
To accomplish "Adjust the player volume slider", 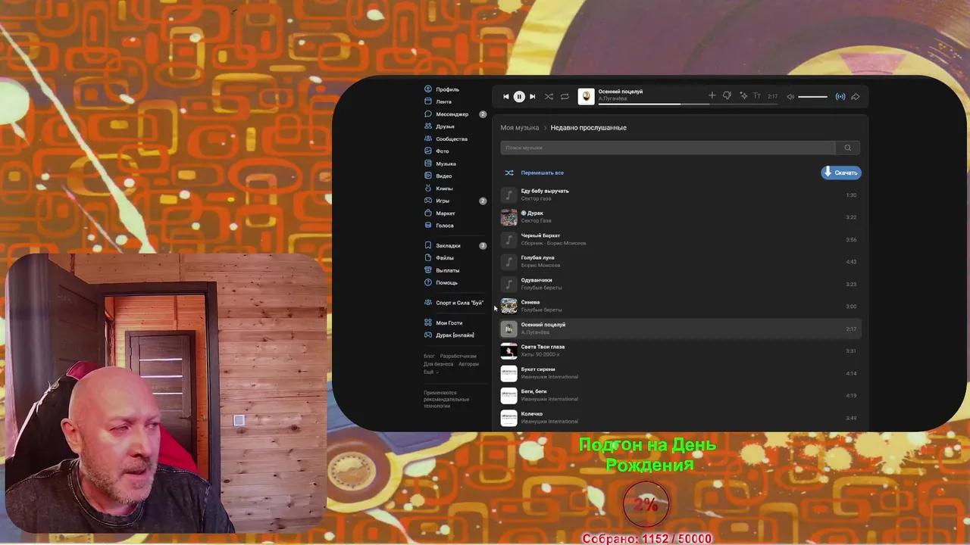I will coord(812,97).
